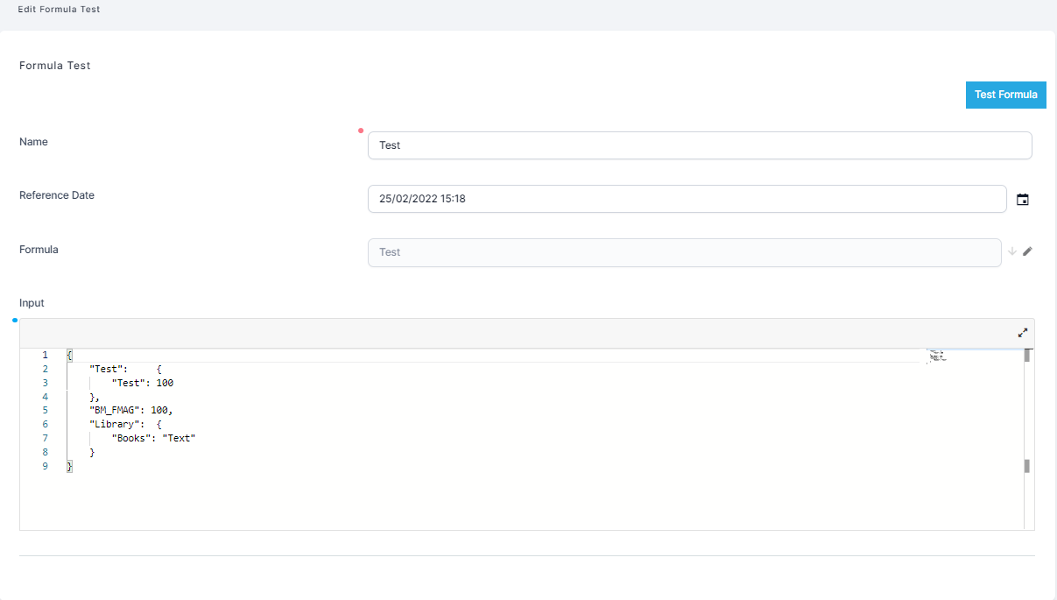Open the Reference Date calendar picker
The height and width of the screenshot is (600, 1057).
point(1022,200)
